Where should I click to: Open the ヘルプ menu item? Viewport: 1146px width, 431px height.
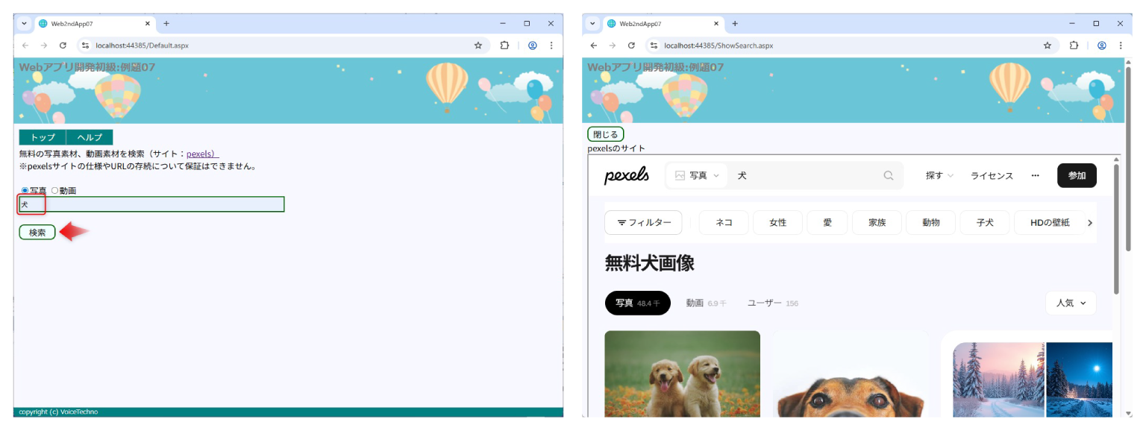coord(89,137)
